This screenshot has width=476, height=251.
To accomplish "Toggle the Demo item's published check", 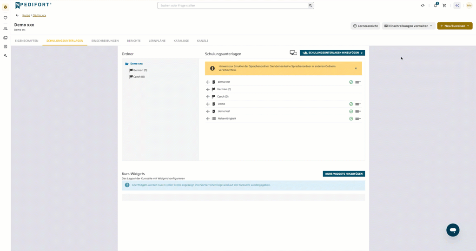I will (x=351, y=104).
